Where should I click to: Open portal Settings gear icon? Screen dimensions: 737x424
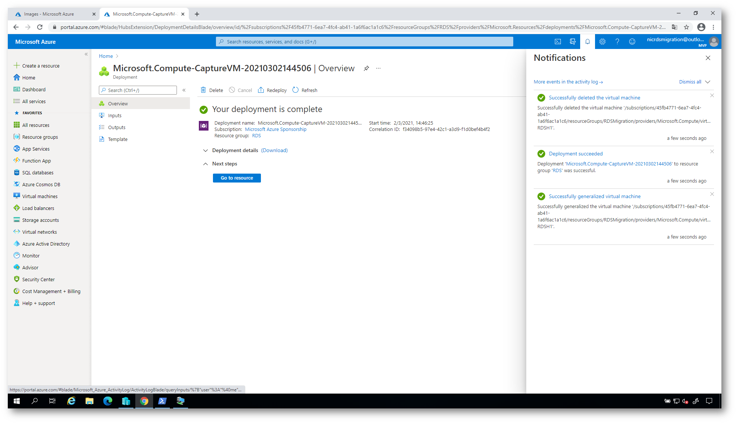tap(602, 42)
